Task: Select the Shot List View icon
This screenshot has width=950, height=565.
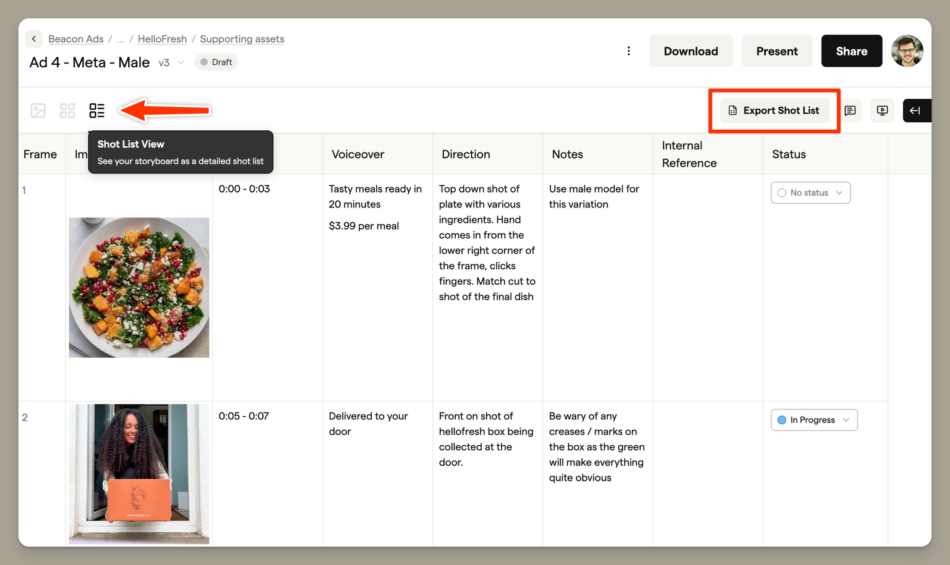Action: tap(97, 111)
